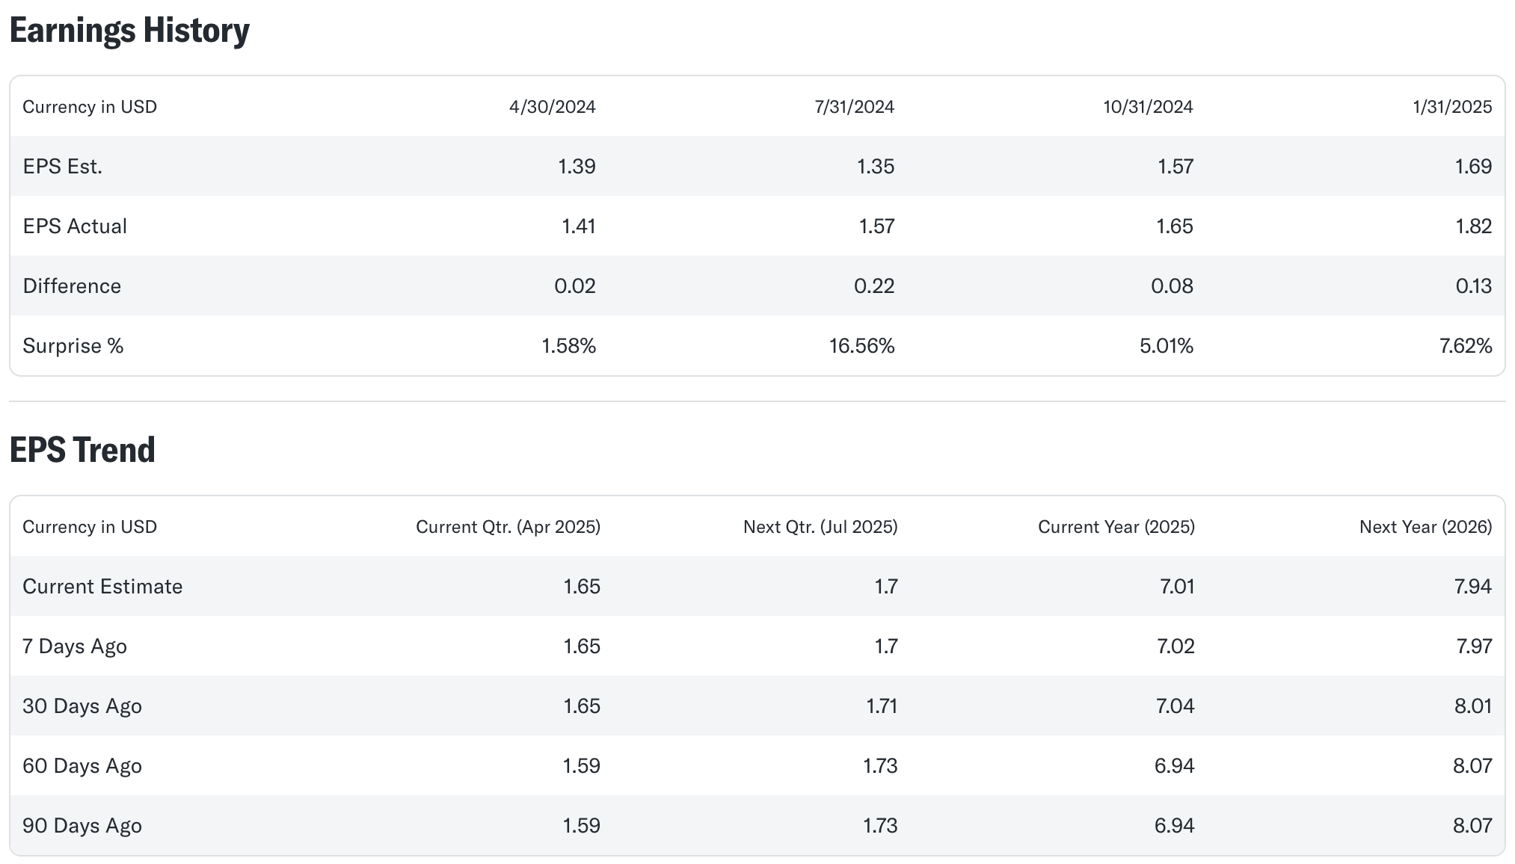Select the 4/30/2024 column header
Image resolution: width=1515 pixels, height=864 pixels.
(552, 107)
